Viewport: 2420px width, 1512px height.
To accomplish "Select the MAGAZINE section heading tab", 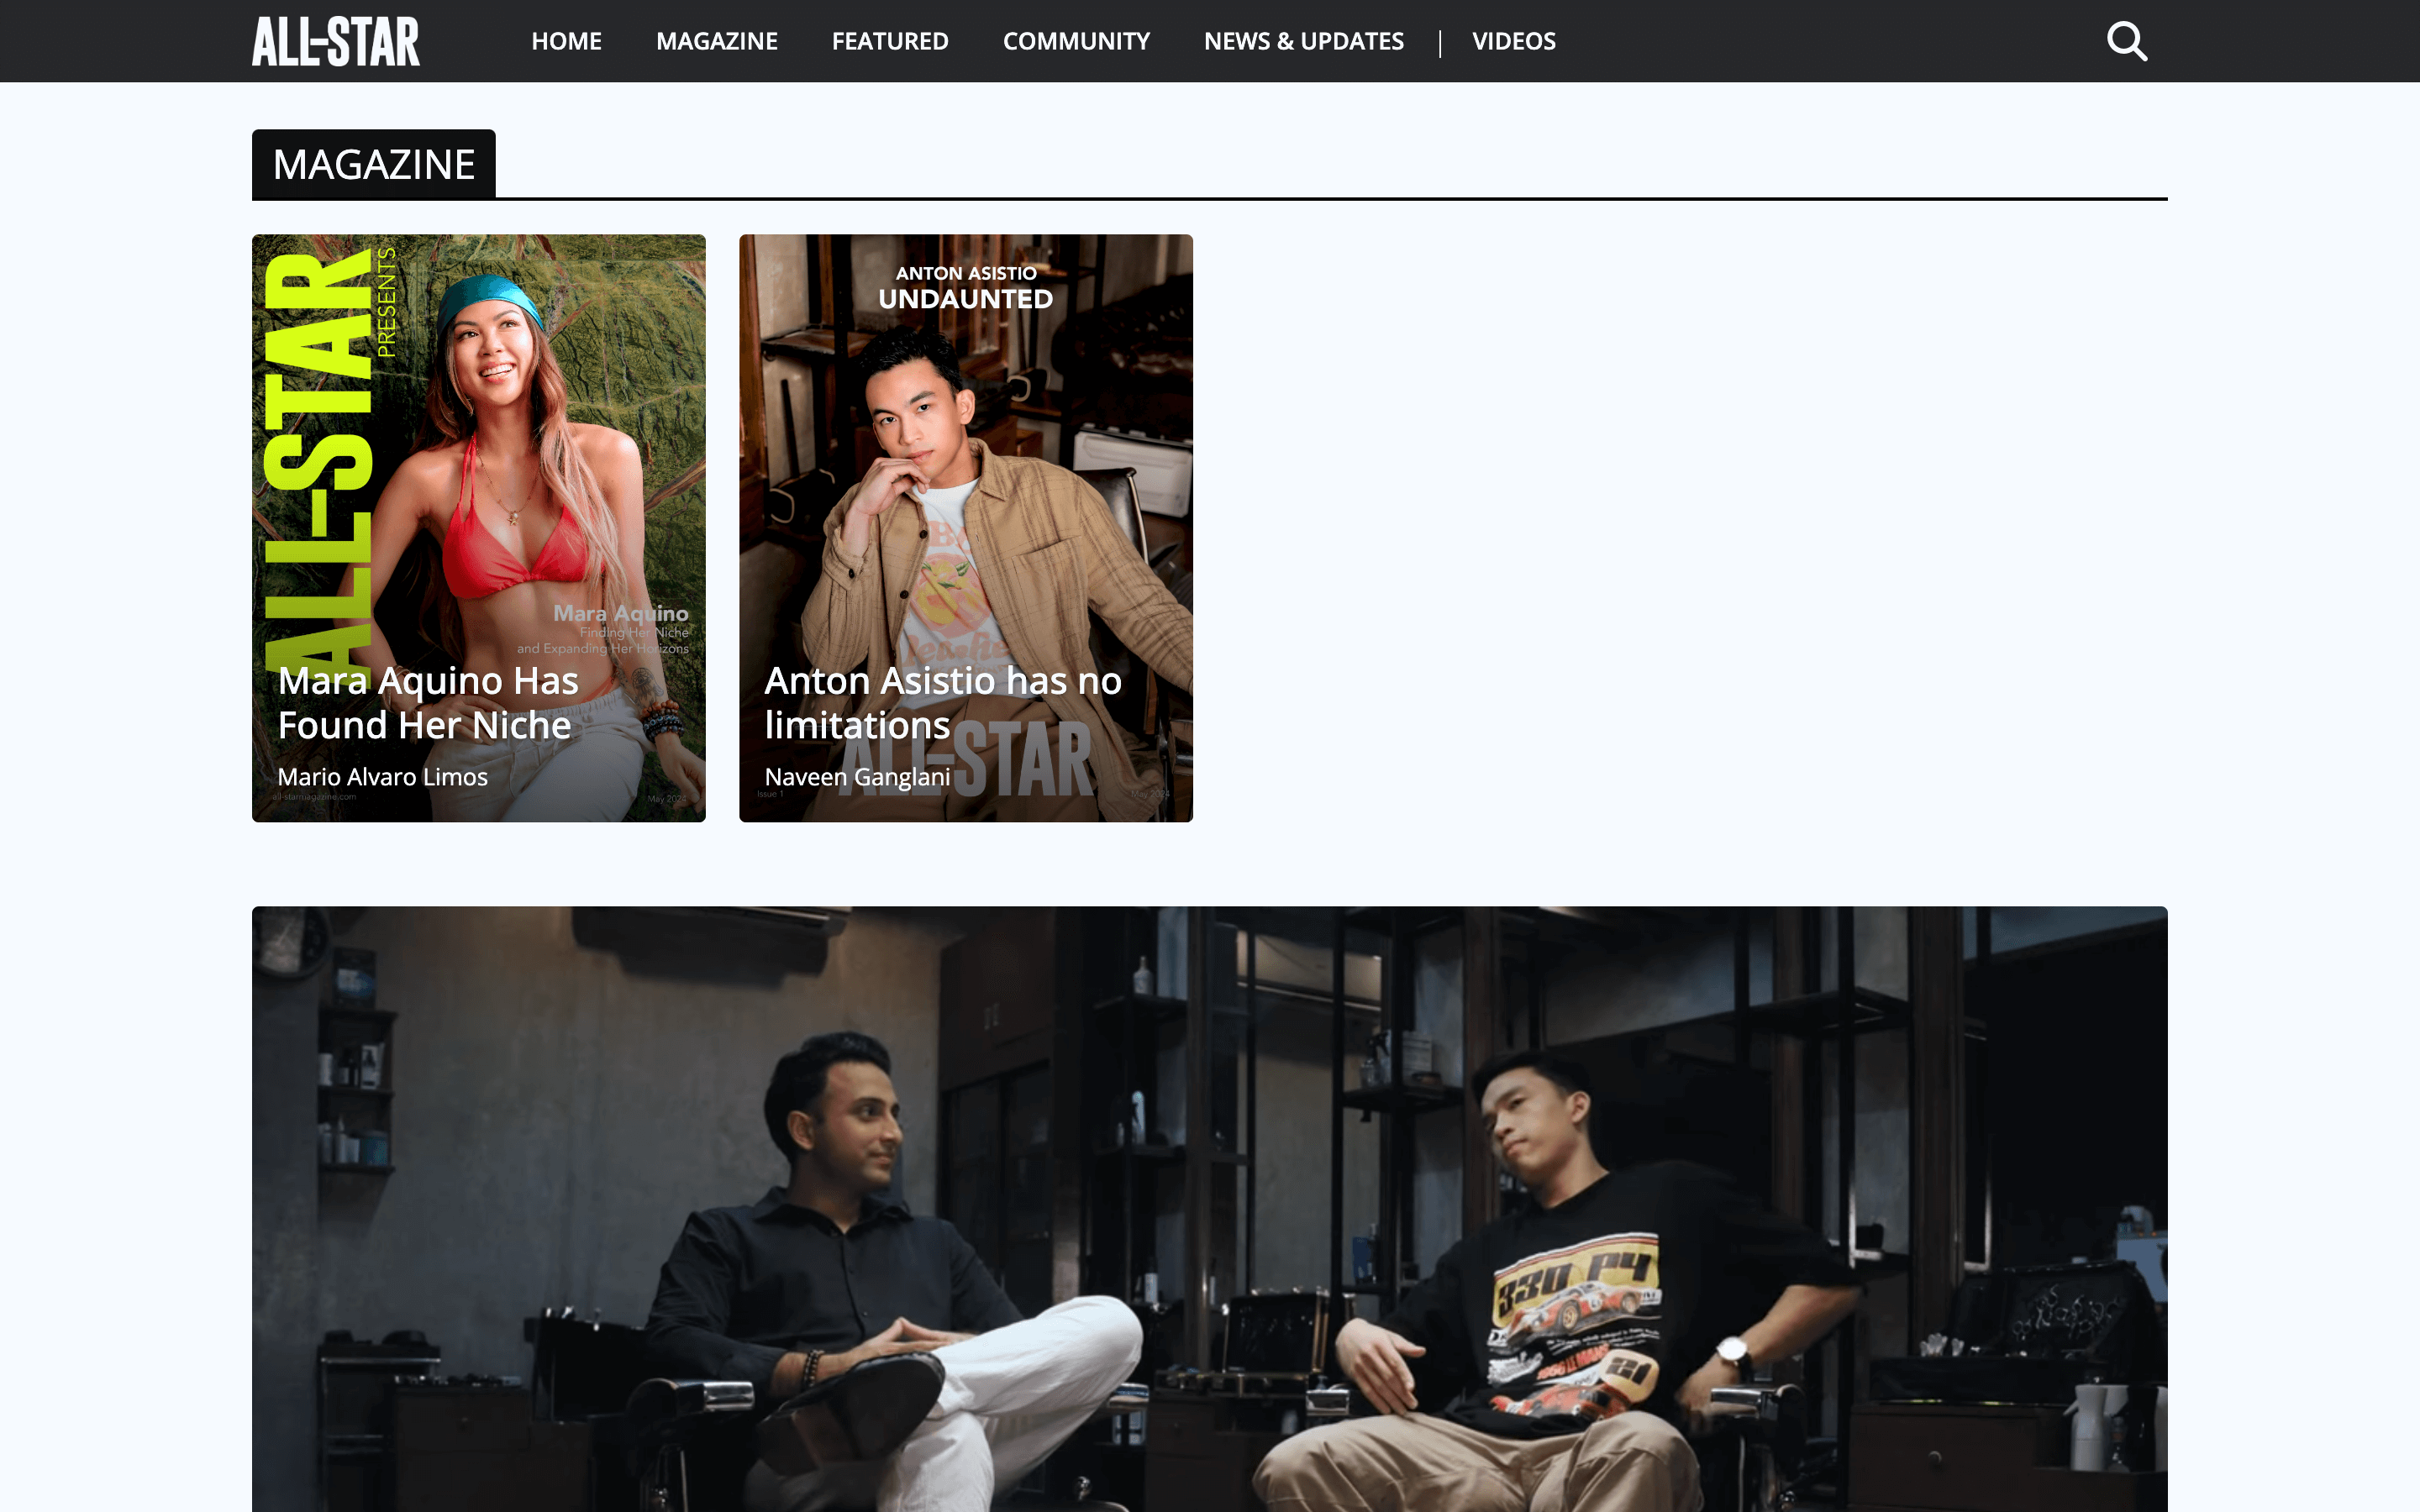I will pos(374,164).
